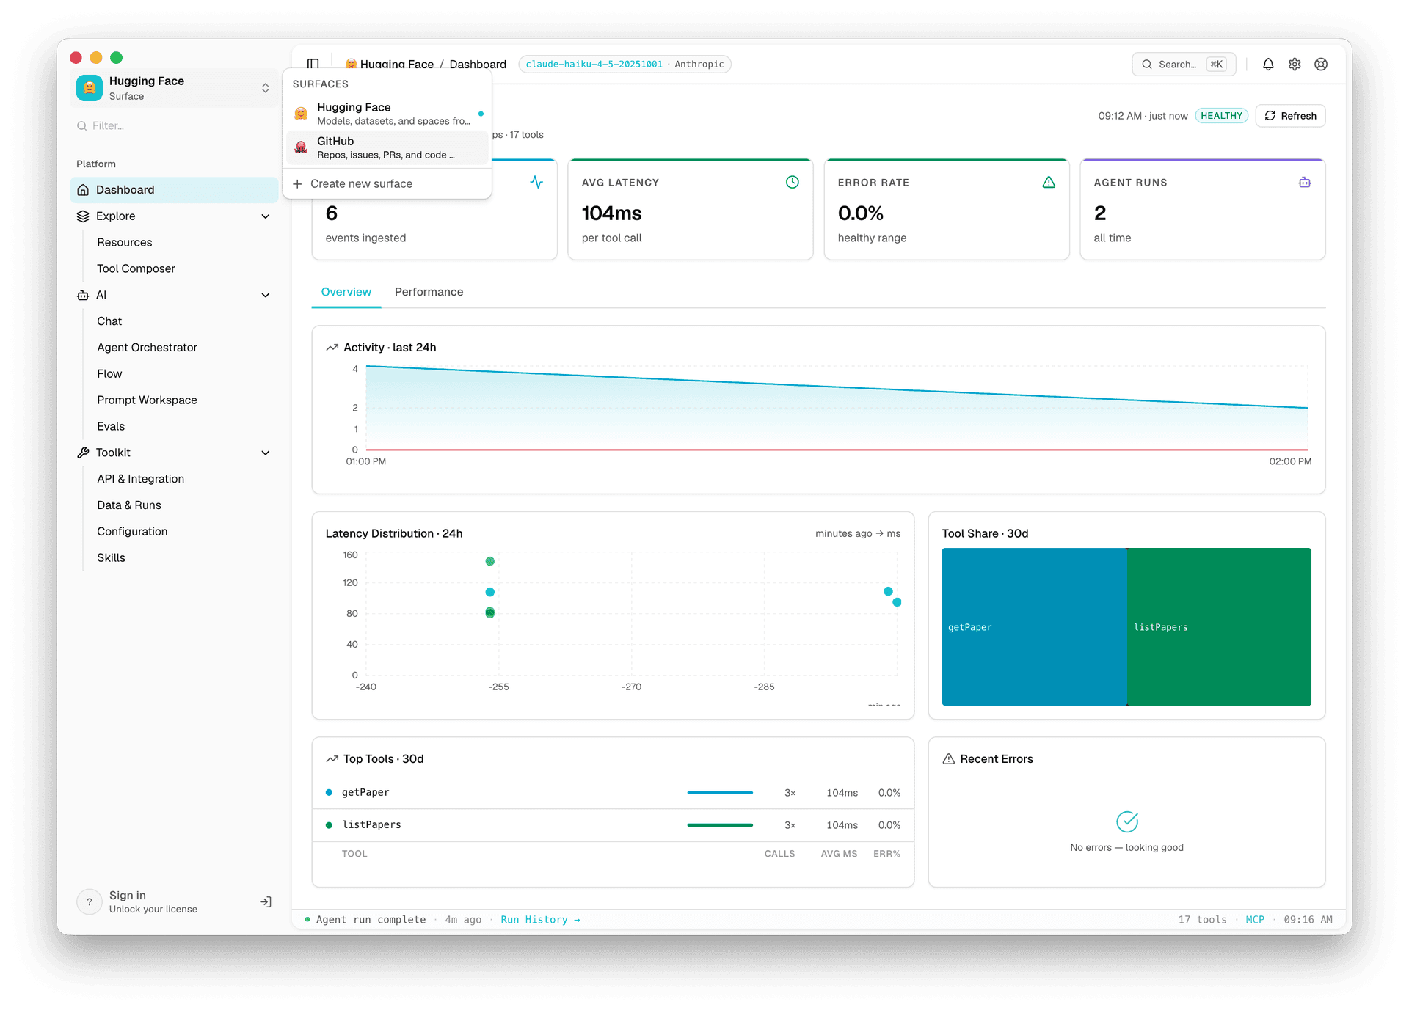Open the account avatar icon

(1321, 65)
